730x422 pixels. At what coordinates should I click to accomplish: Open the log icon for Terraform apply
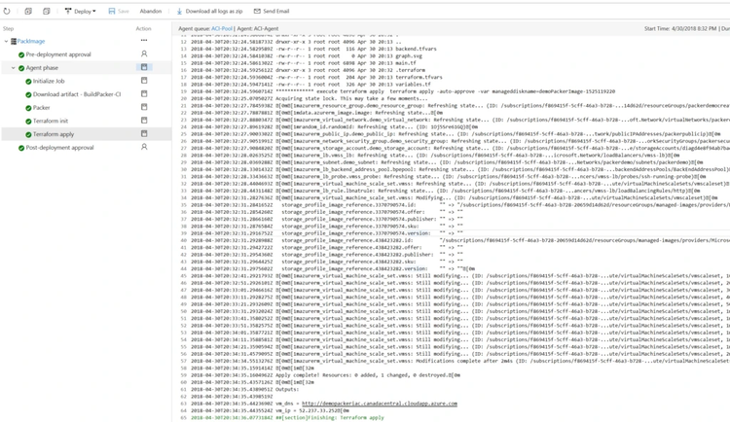(144, 134)
